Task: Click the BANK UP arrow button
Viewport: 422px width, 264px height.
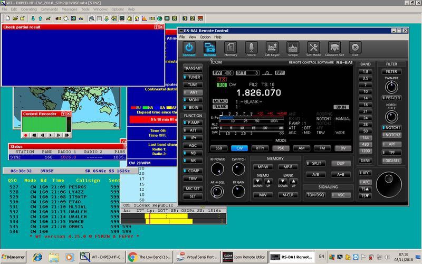Action: click(x=293, y=181)
